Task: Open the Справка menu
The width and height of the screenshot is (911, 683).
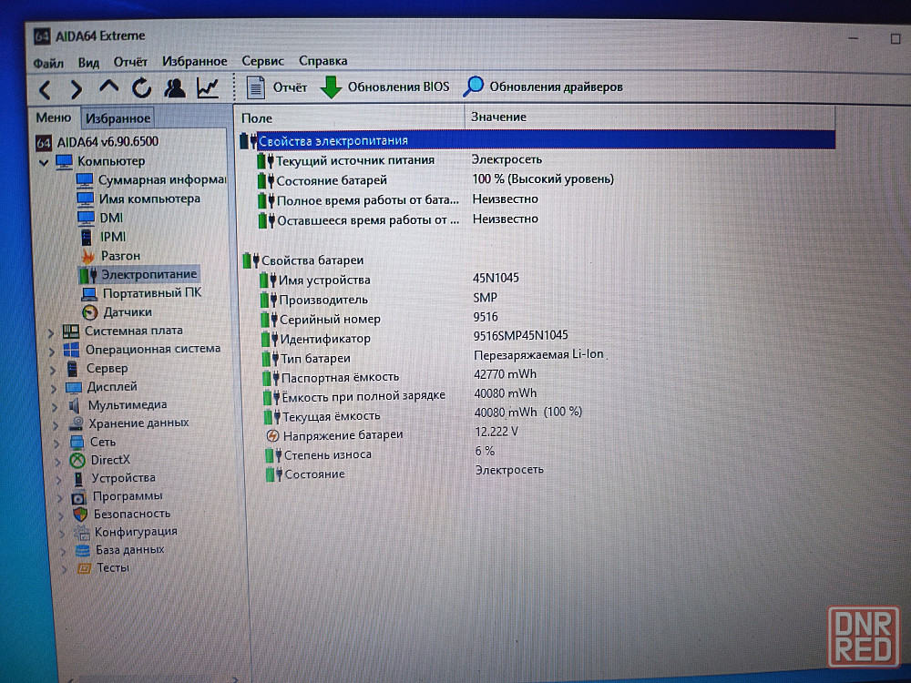Action: tap(323, 60)
